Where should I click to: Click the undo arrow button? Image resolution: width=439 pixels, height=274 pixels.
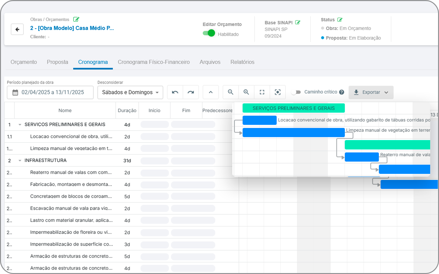[175, 92]
